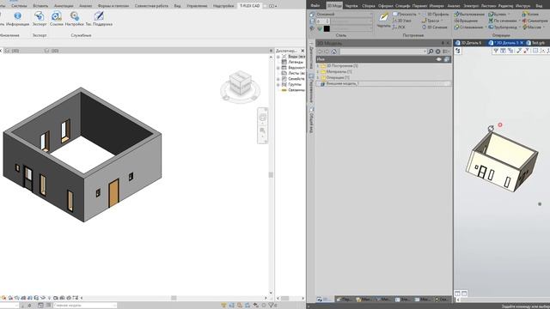Click the Копия operation
This screenshot has width=550, height=309.
click(530, 14)
